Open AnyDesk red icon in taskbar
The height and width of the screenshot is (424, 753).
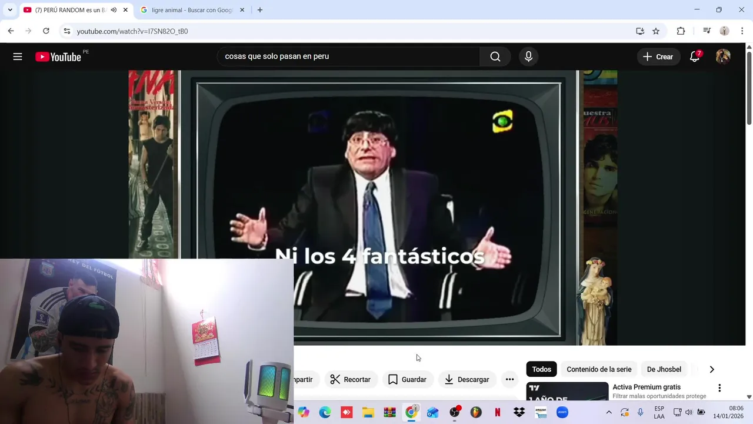point(346,412)
